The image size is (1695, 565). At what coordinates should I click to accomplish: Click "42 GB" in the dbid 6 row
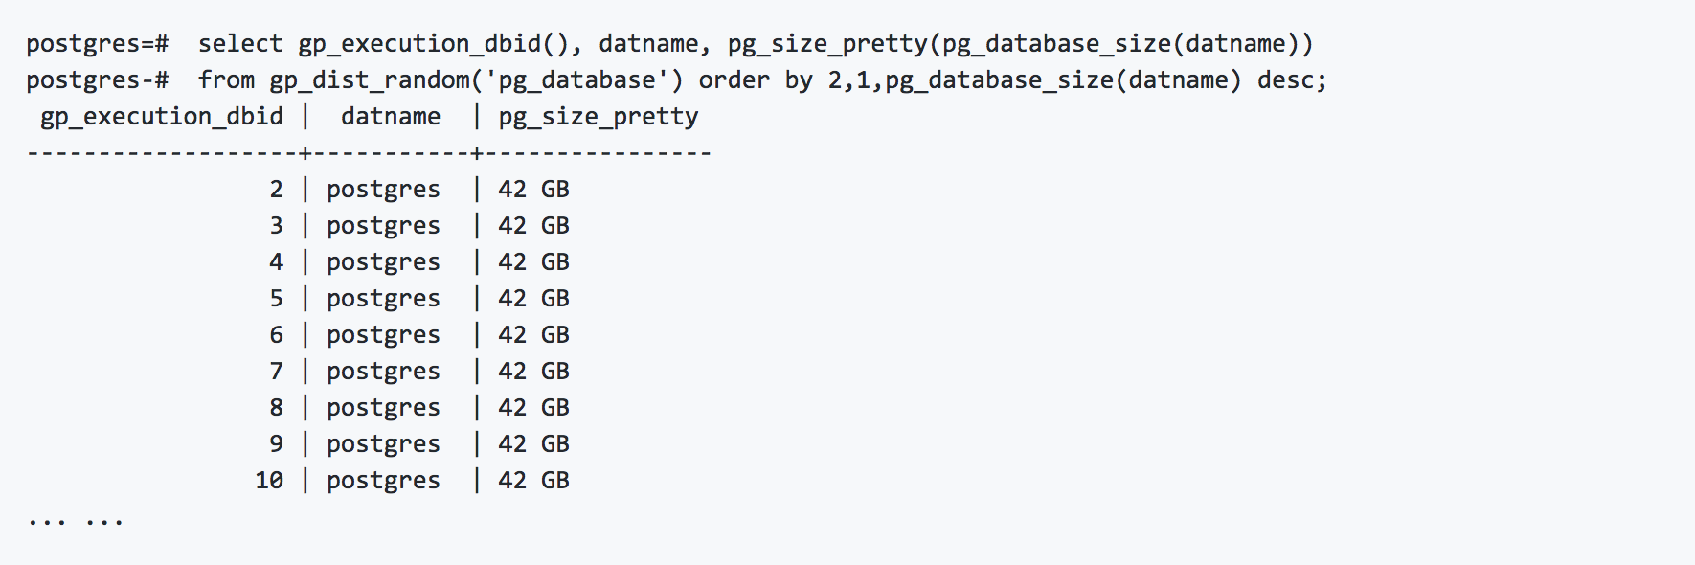pos(533,335)
